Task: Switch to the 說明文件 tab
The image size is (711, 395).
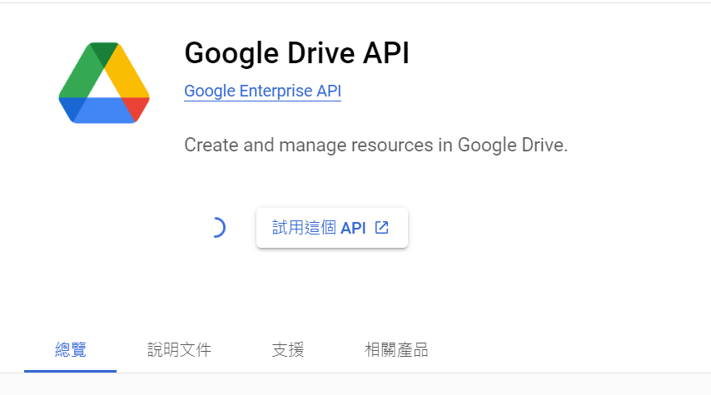Action: [179, 350]
